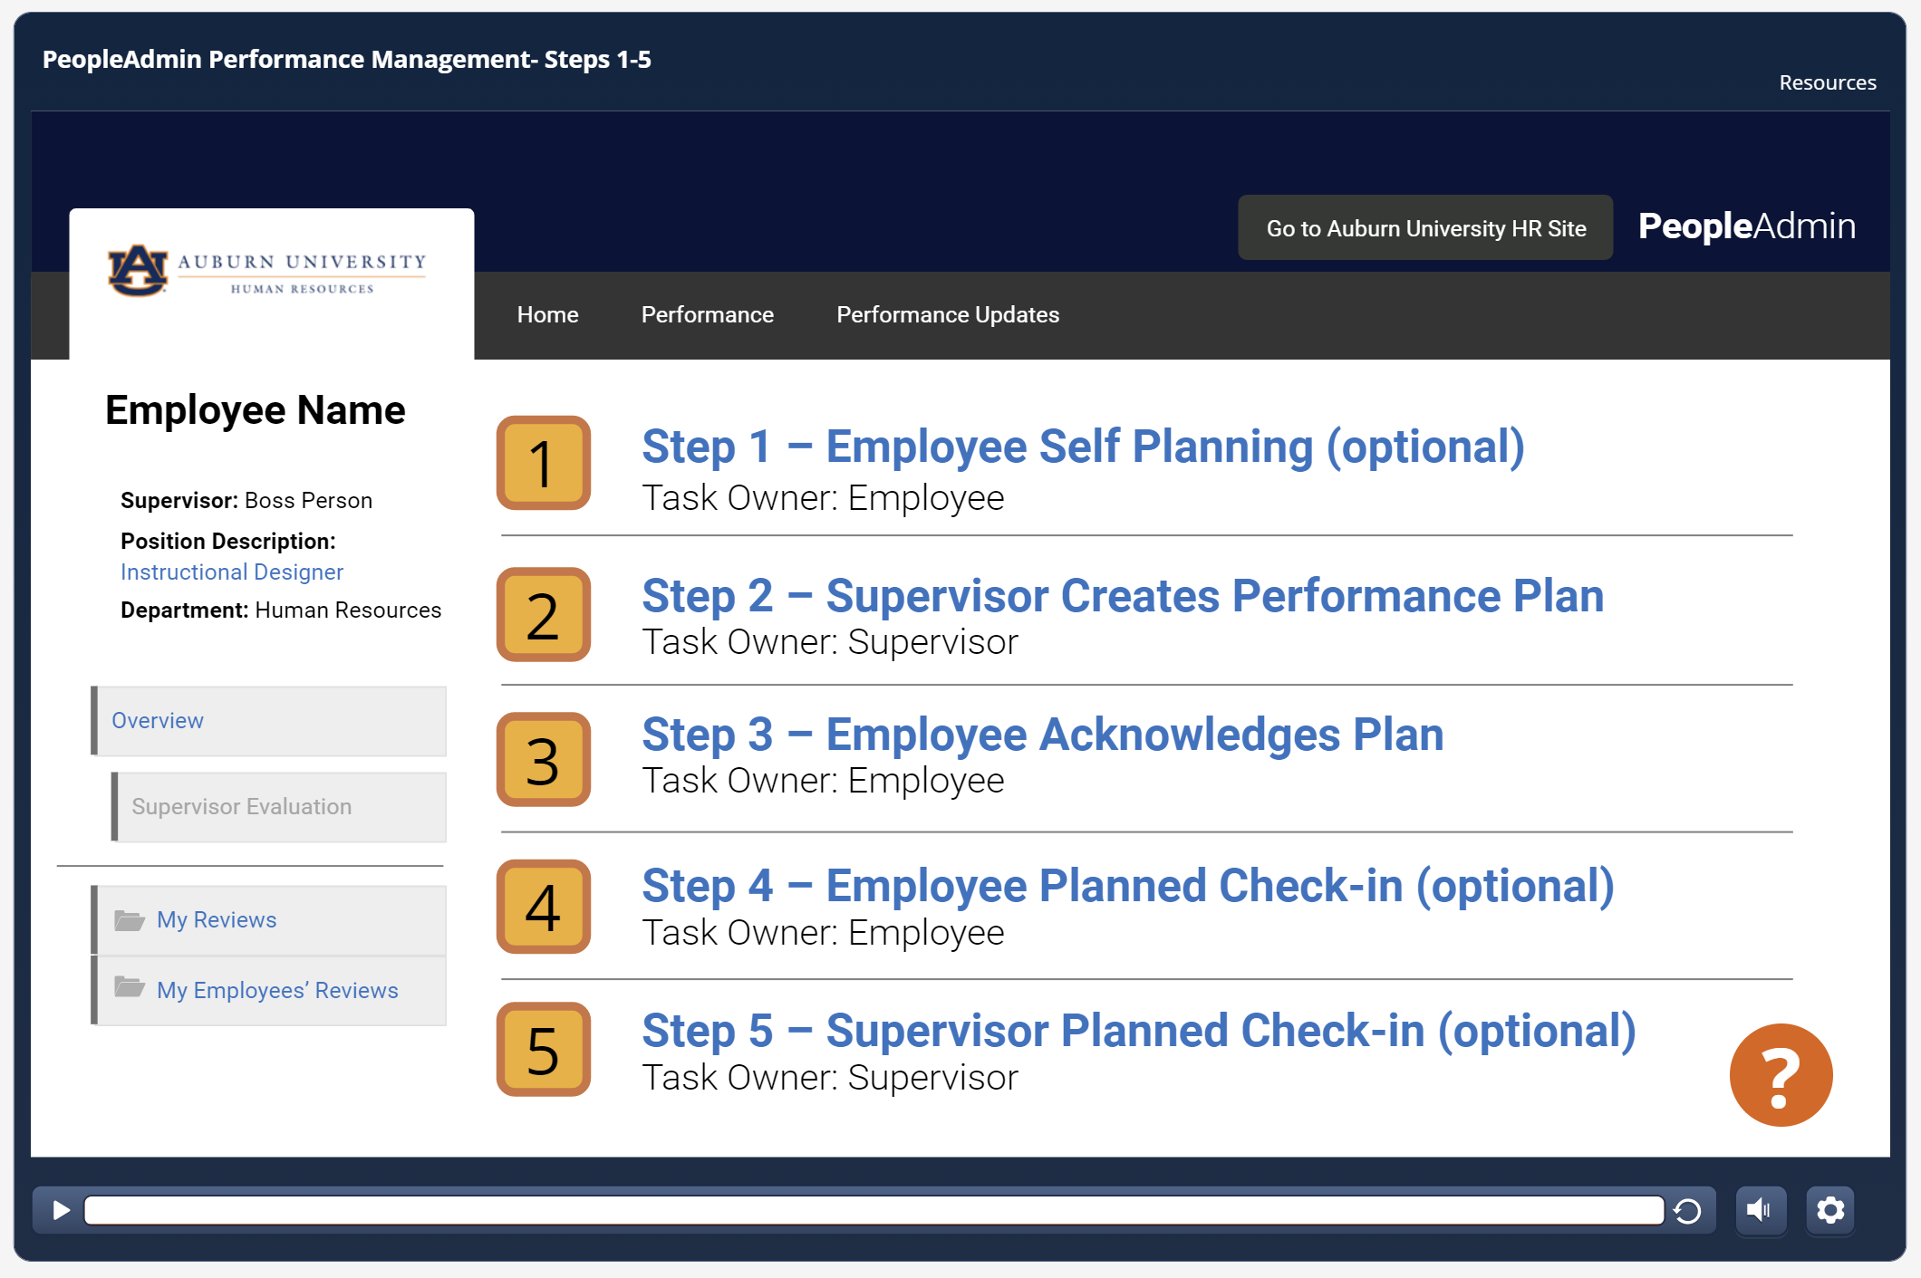1921x1278 pixels.
Task: Click the Auburn University Human Resources logo
Action: coord(268,271)
